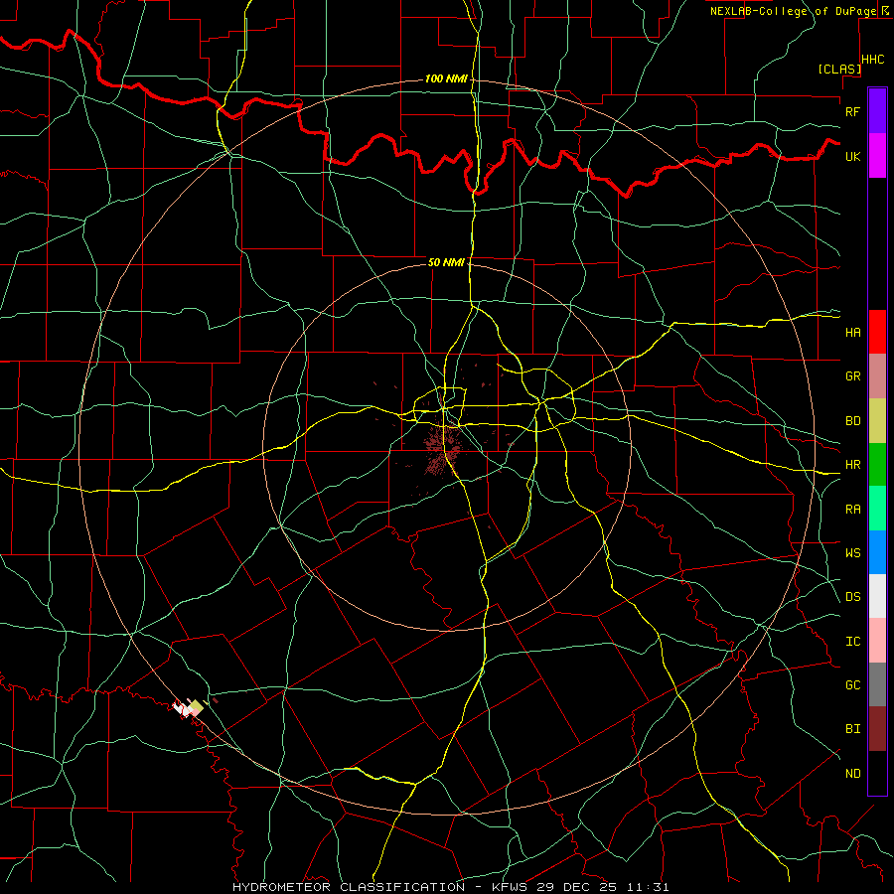This screenshot has height=894, width=894.
Task: Click the 50 NMI range ring label
Action: 446,262
